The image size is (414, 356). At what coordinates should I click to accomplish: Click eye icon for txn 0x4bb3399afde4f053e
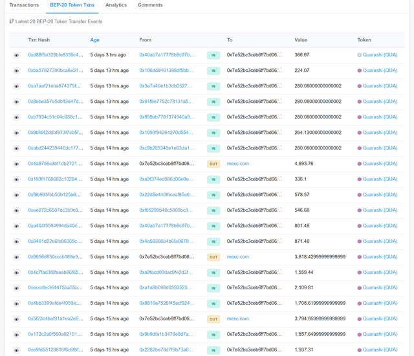click(16, 304)
